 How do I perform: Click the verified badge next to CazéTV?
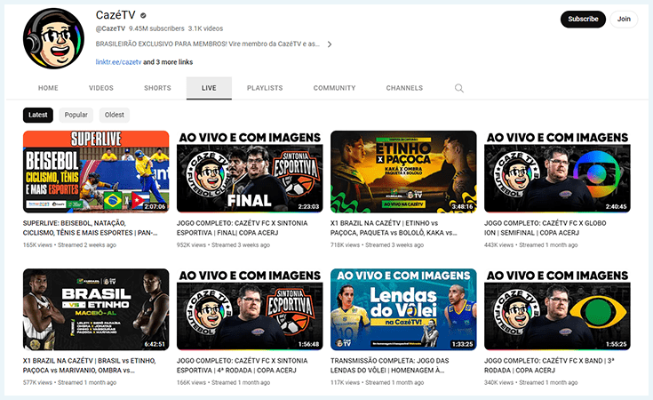pos(143,15)
